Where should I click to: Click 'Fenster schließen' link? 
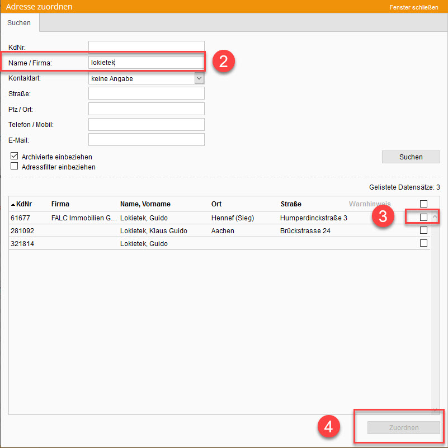pos(413,7)
